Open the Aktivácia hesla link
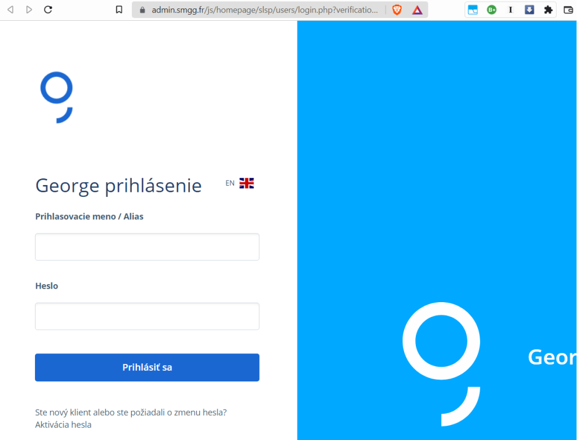577x440 pixels. pyautogui.click(x=63, y=425)
